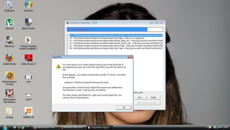Viewport: 230px width, 130px height.
Task: Open the Windows Start orb
Action: point(5,127)
